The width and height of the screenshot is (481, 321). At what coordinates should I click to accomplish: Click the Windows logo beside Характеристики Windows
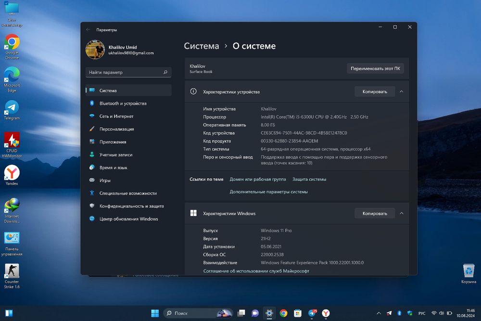193,213
